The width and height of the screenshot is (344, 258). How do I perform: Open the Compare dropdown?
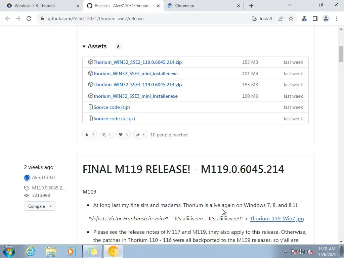click(40, 206)
